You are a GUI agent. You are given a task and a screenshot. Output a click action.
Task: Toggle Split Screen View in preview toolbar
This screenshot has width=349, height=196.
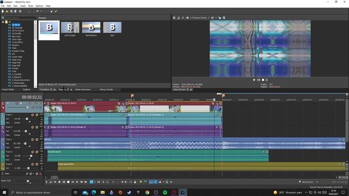[187, 18]
